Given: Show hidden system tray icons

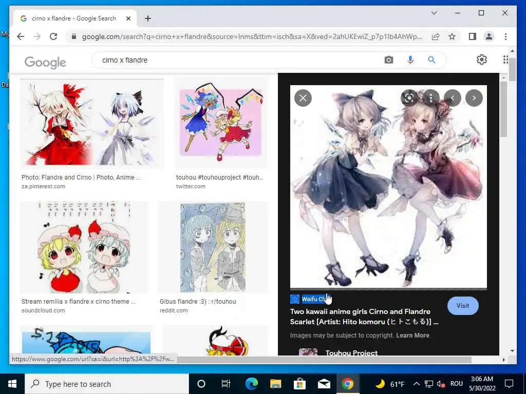Looking at the screenshot, I should [416, 384].
